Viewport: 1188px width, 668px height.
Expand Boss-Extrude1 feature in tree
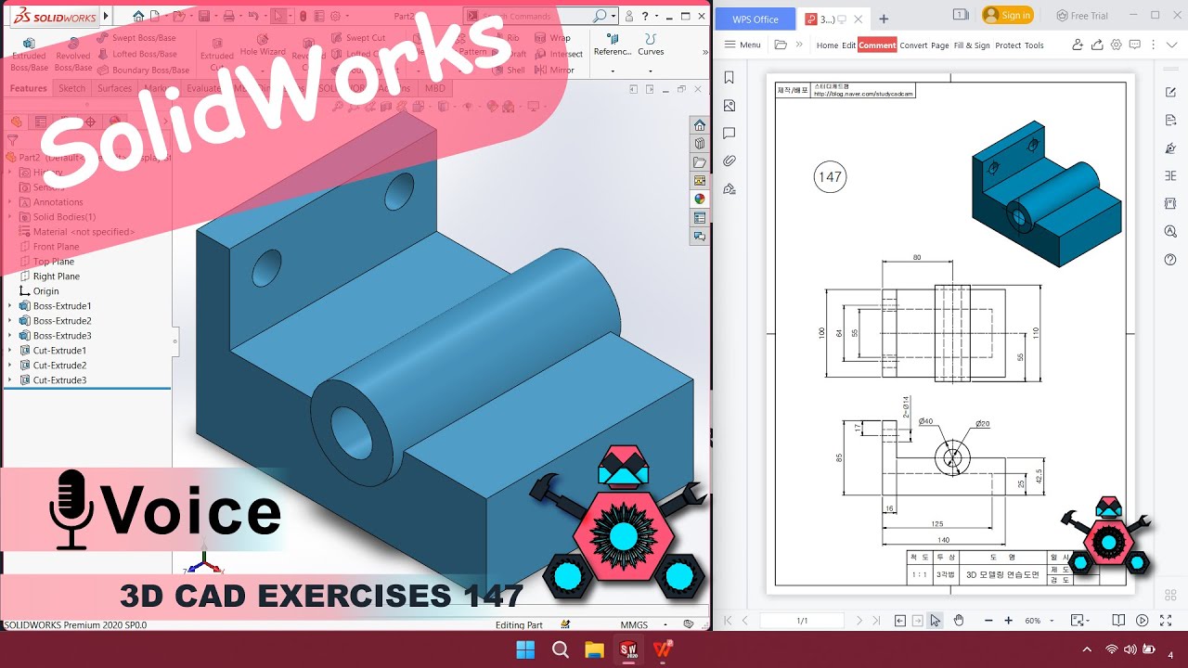coord(10,305)
